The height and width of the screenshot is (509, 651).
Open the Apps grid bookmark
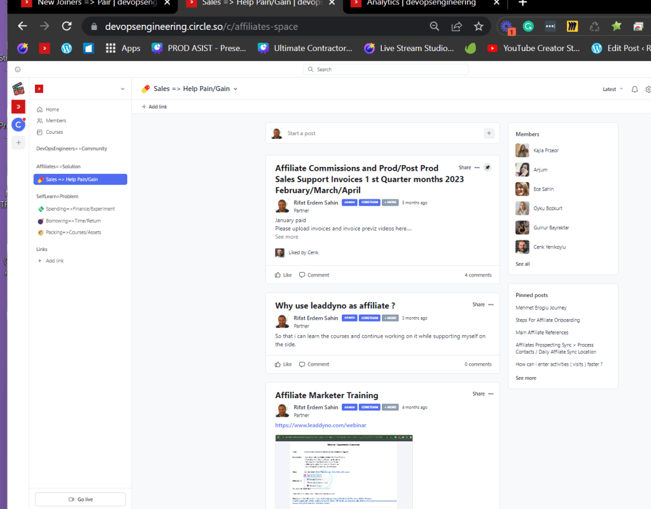123,48
